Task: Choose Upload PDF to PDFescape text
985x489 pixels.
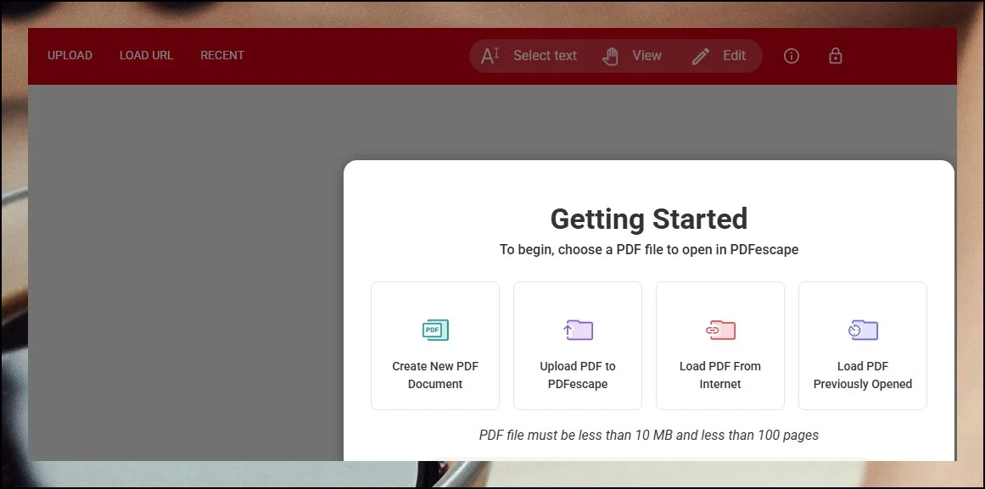Action: [578, 375]
